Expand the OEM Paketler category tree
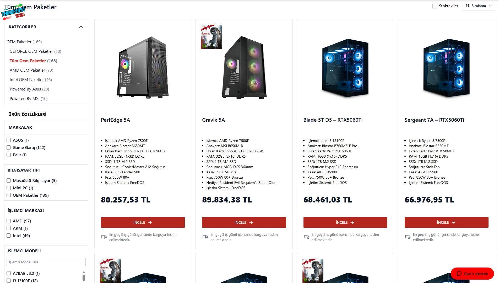The image size is (499, 283). coord(24,42)
